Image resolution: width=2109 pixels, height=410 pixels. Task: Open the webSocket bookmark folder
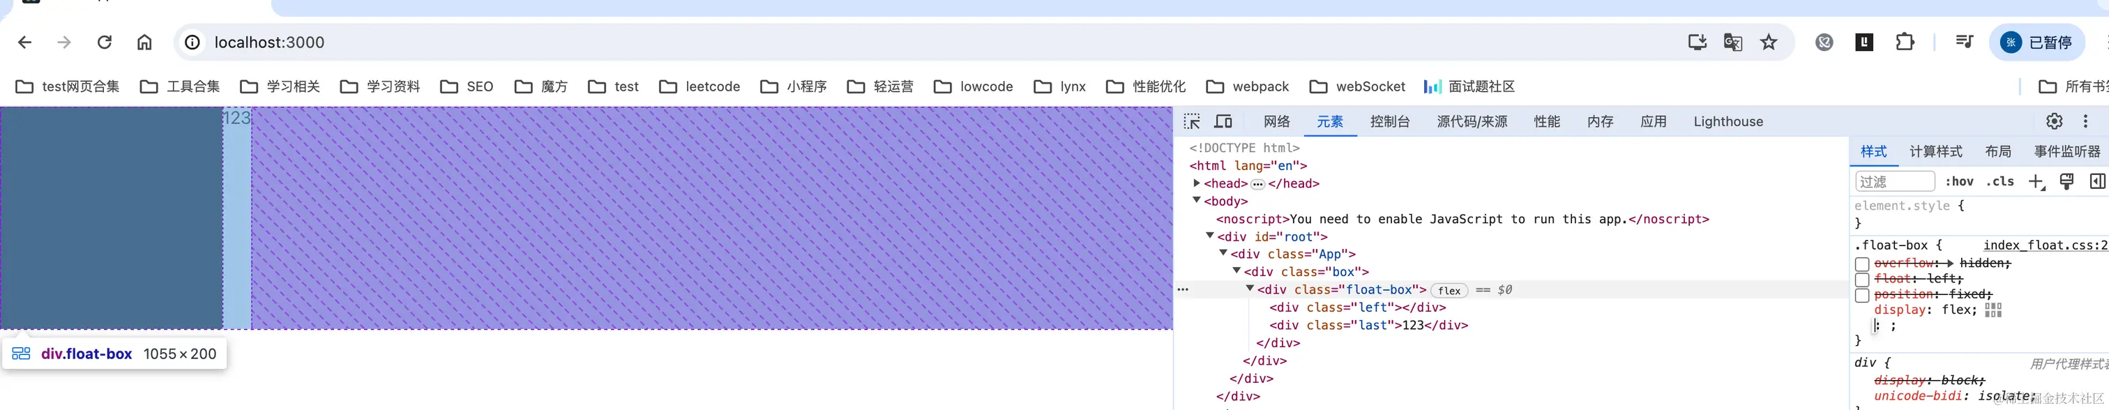point(1357,86)
